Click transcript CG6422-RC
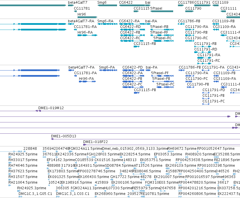240x198 pixels. pos(130,38)
